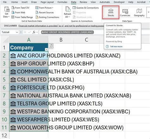Switch to the Draw tab
Viewport: 150px width, 139px height.
(34, 2)
